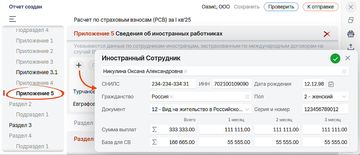Screen dimensions: 360x155
Task: Click the plus icon to add employee
Action: [79, 65]
